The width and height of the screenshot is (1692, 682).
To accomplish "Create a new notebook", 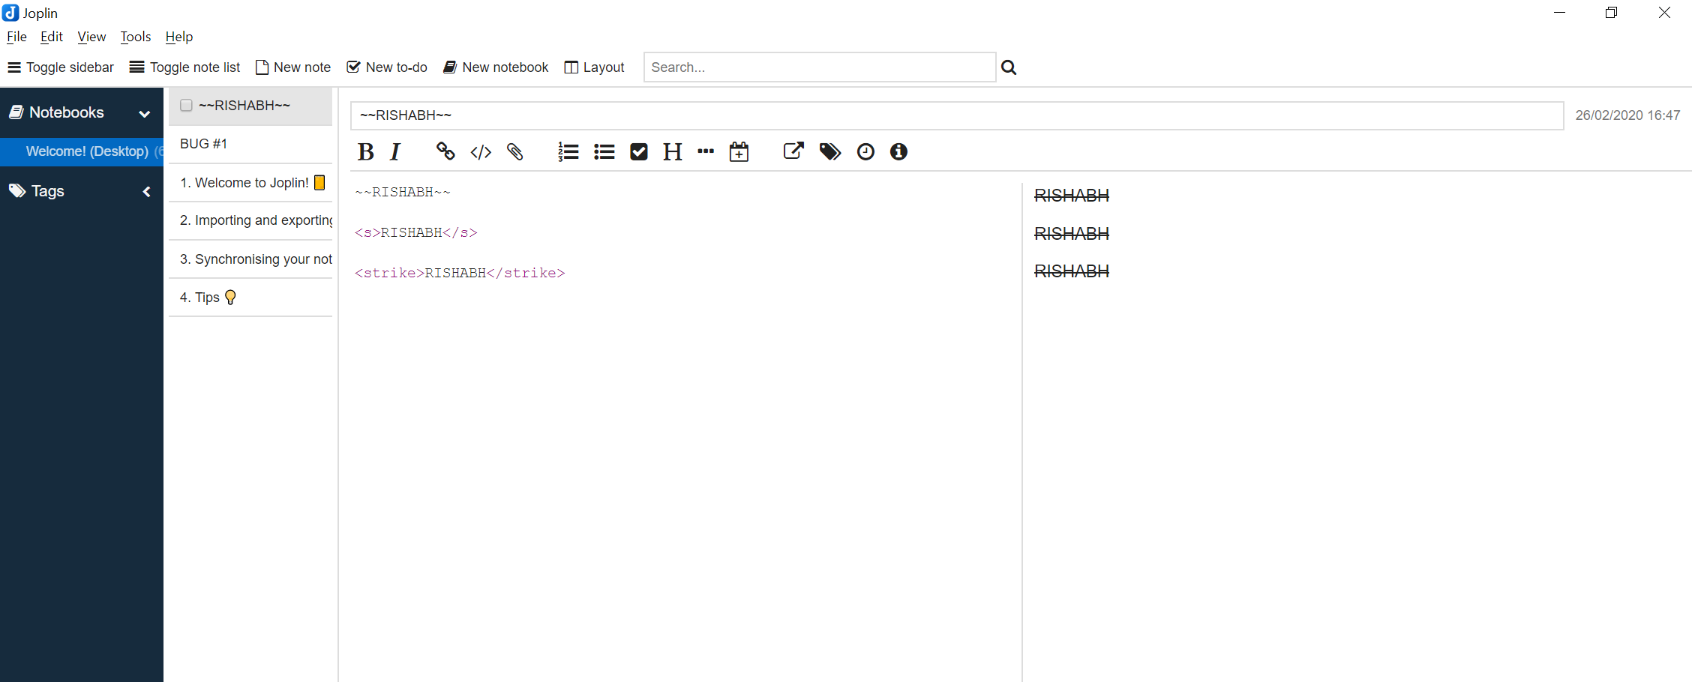I will 495,67.
